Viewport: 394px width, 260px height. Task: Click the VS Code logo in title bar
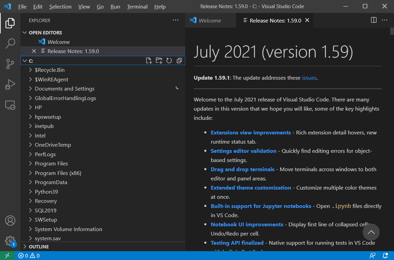(x=7, y=6)
